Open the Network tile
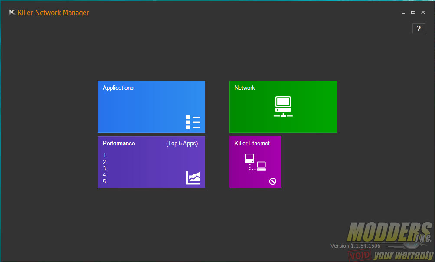 pos(283,107)
